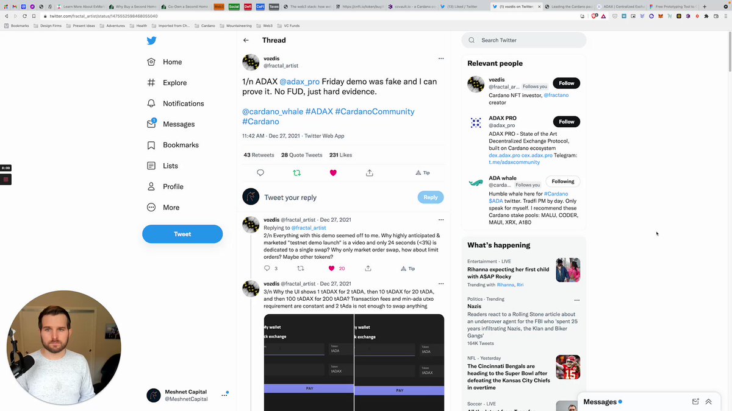View the 231 Likes list
Image resolution: width=732 pixels, height=411 pixels.
[340, 155]
